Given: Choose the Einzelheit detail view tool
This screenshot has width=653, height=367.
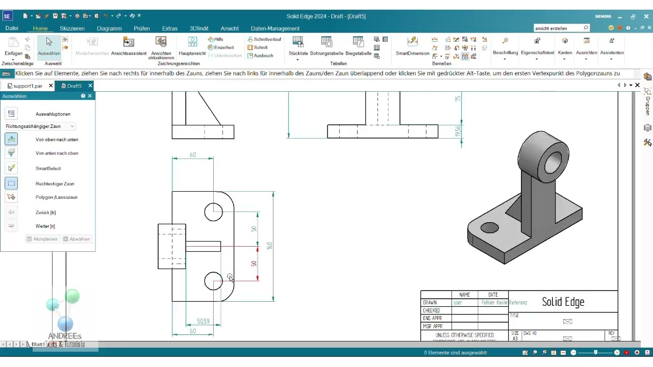Looking at the screenshot, I should tap(221, 47).
